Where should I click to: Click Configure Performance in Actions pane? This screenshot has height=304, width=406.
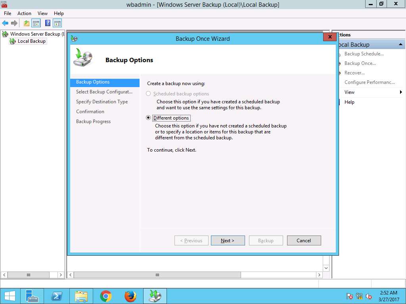coord(370,82)
